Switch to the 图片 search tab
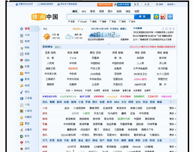 pyautogui.click(x=110, y=11)
